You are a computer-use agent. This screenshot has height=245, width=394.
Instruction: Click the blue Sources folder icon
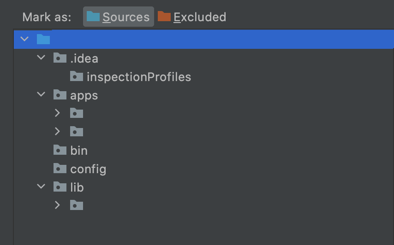pyautogui.click(x=93, y=17)
